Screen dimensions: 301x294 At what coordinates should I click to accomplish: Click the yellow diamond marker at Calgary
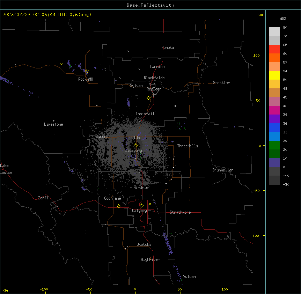coord(141,206)
